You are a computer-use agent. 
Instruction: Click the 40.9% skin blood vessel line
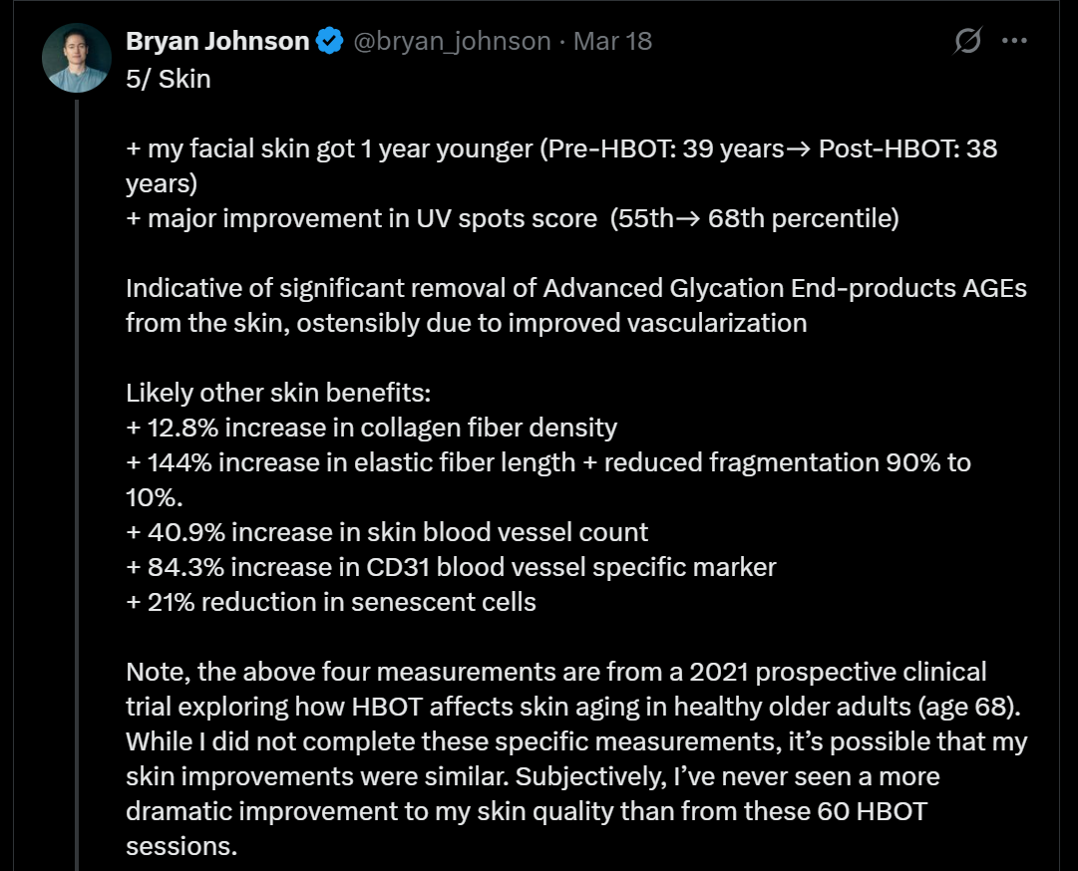click(387, 532)
